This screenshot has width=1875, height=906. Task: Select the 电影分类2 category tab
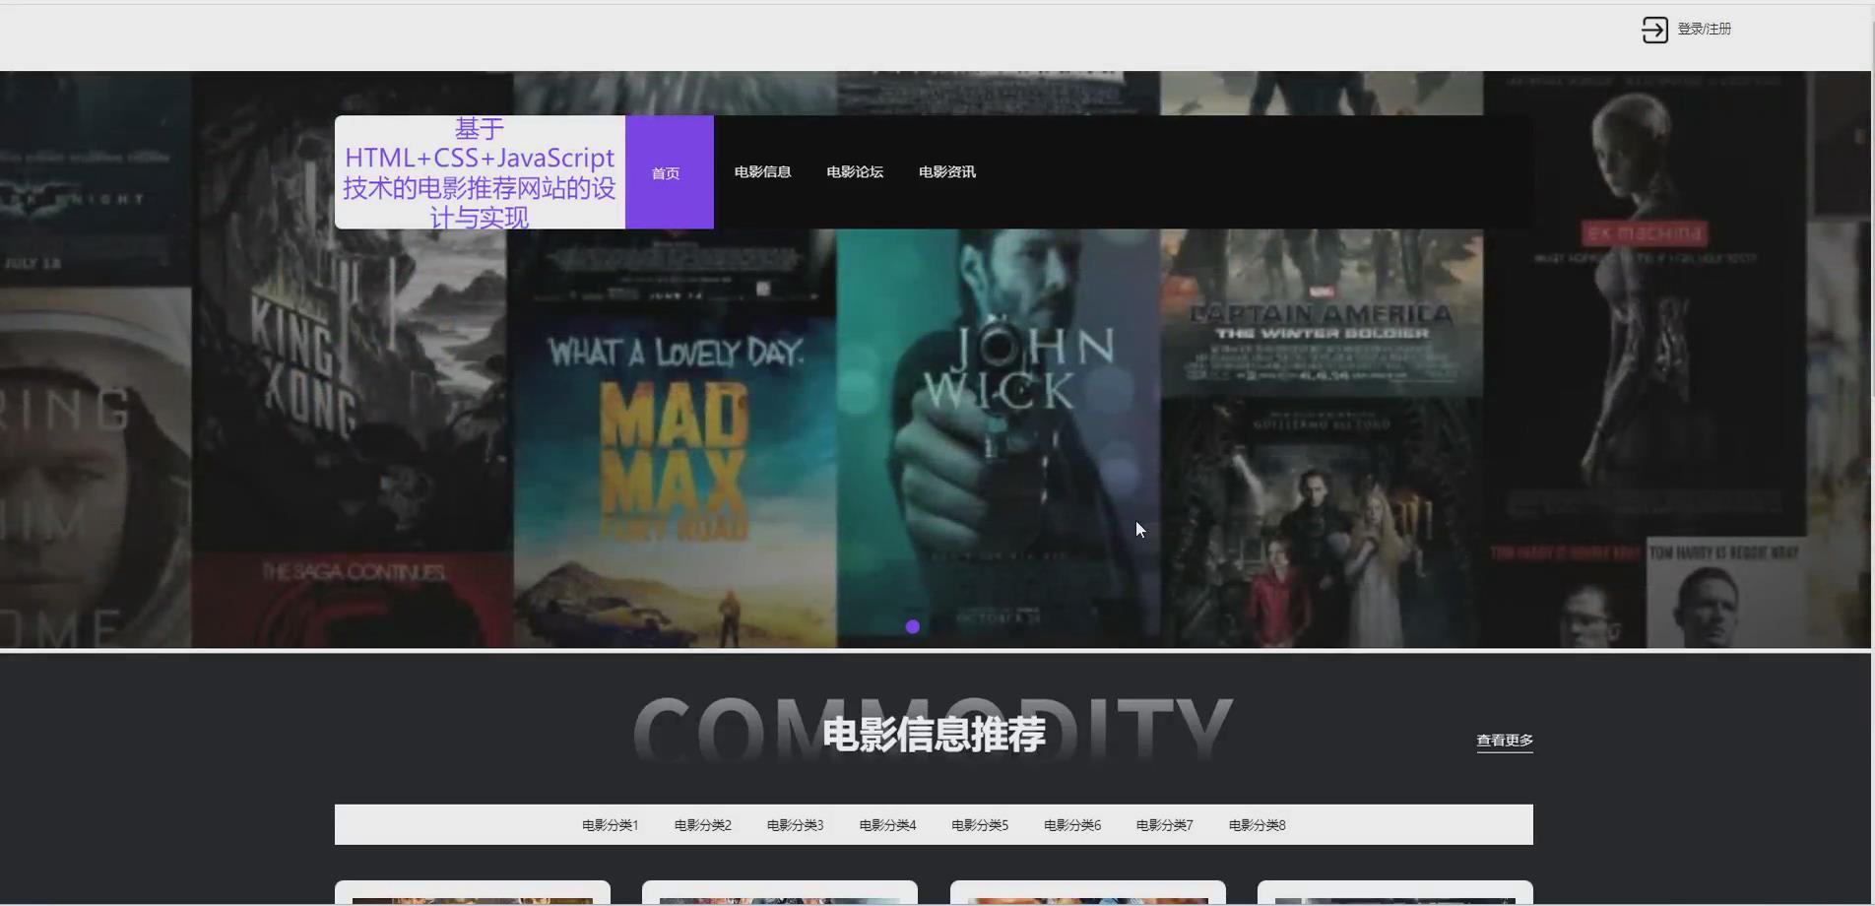pos(703,825)
